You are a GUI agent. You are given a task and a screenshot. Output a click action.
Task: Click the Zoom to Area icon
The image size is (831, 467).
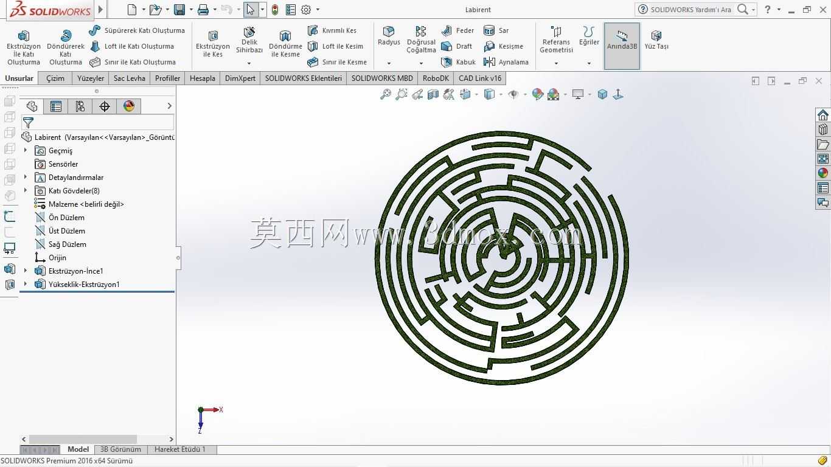[x=402, y=94]
